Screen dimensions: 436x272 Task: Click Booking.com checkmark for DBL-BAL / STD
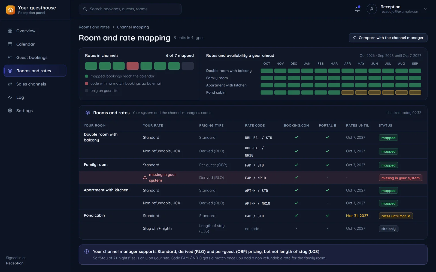296,137
